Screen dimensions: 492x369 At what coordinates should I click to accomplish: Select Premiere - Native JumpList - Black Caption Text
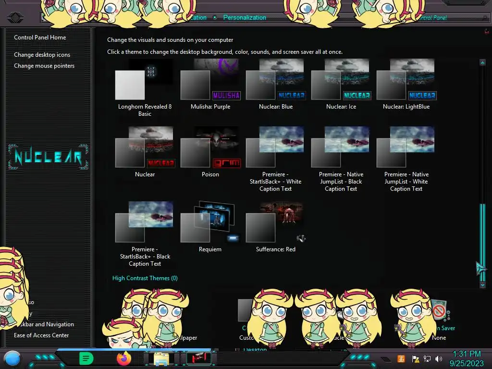click(341, 160)
